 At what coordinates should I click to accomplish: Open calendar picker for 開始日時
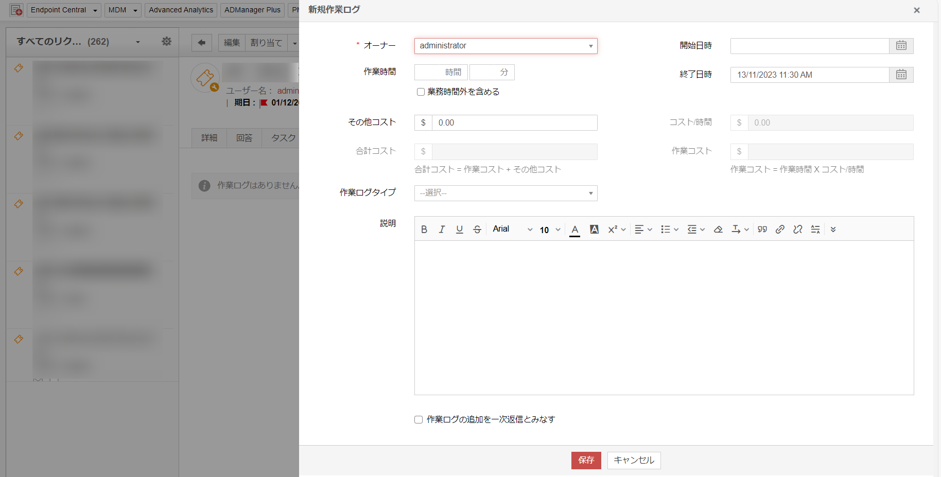(901, 46)
